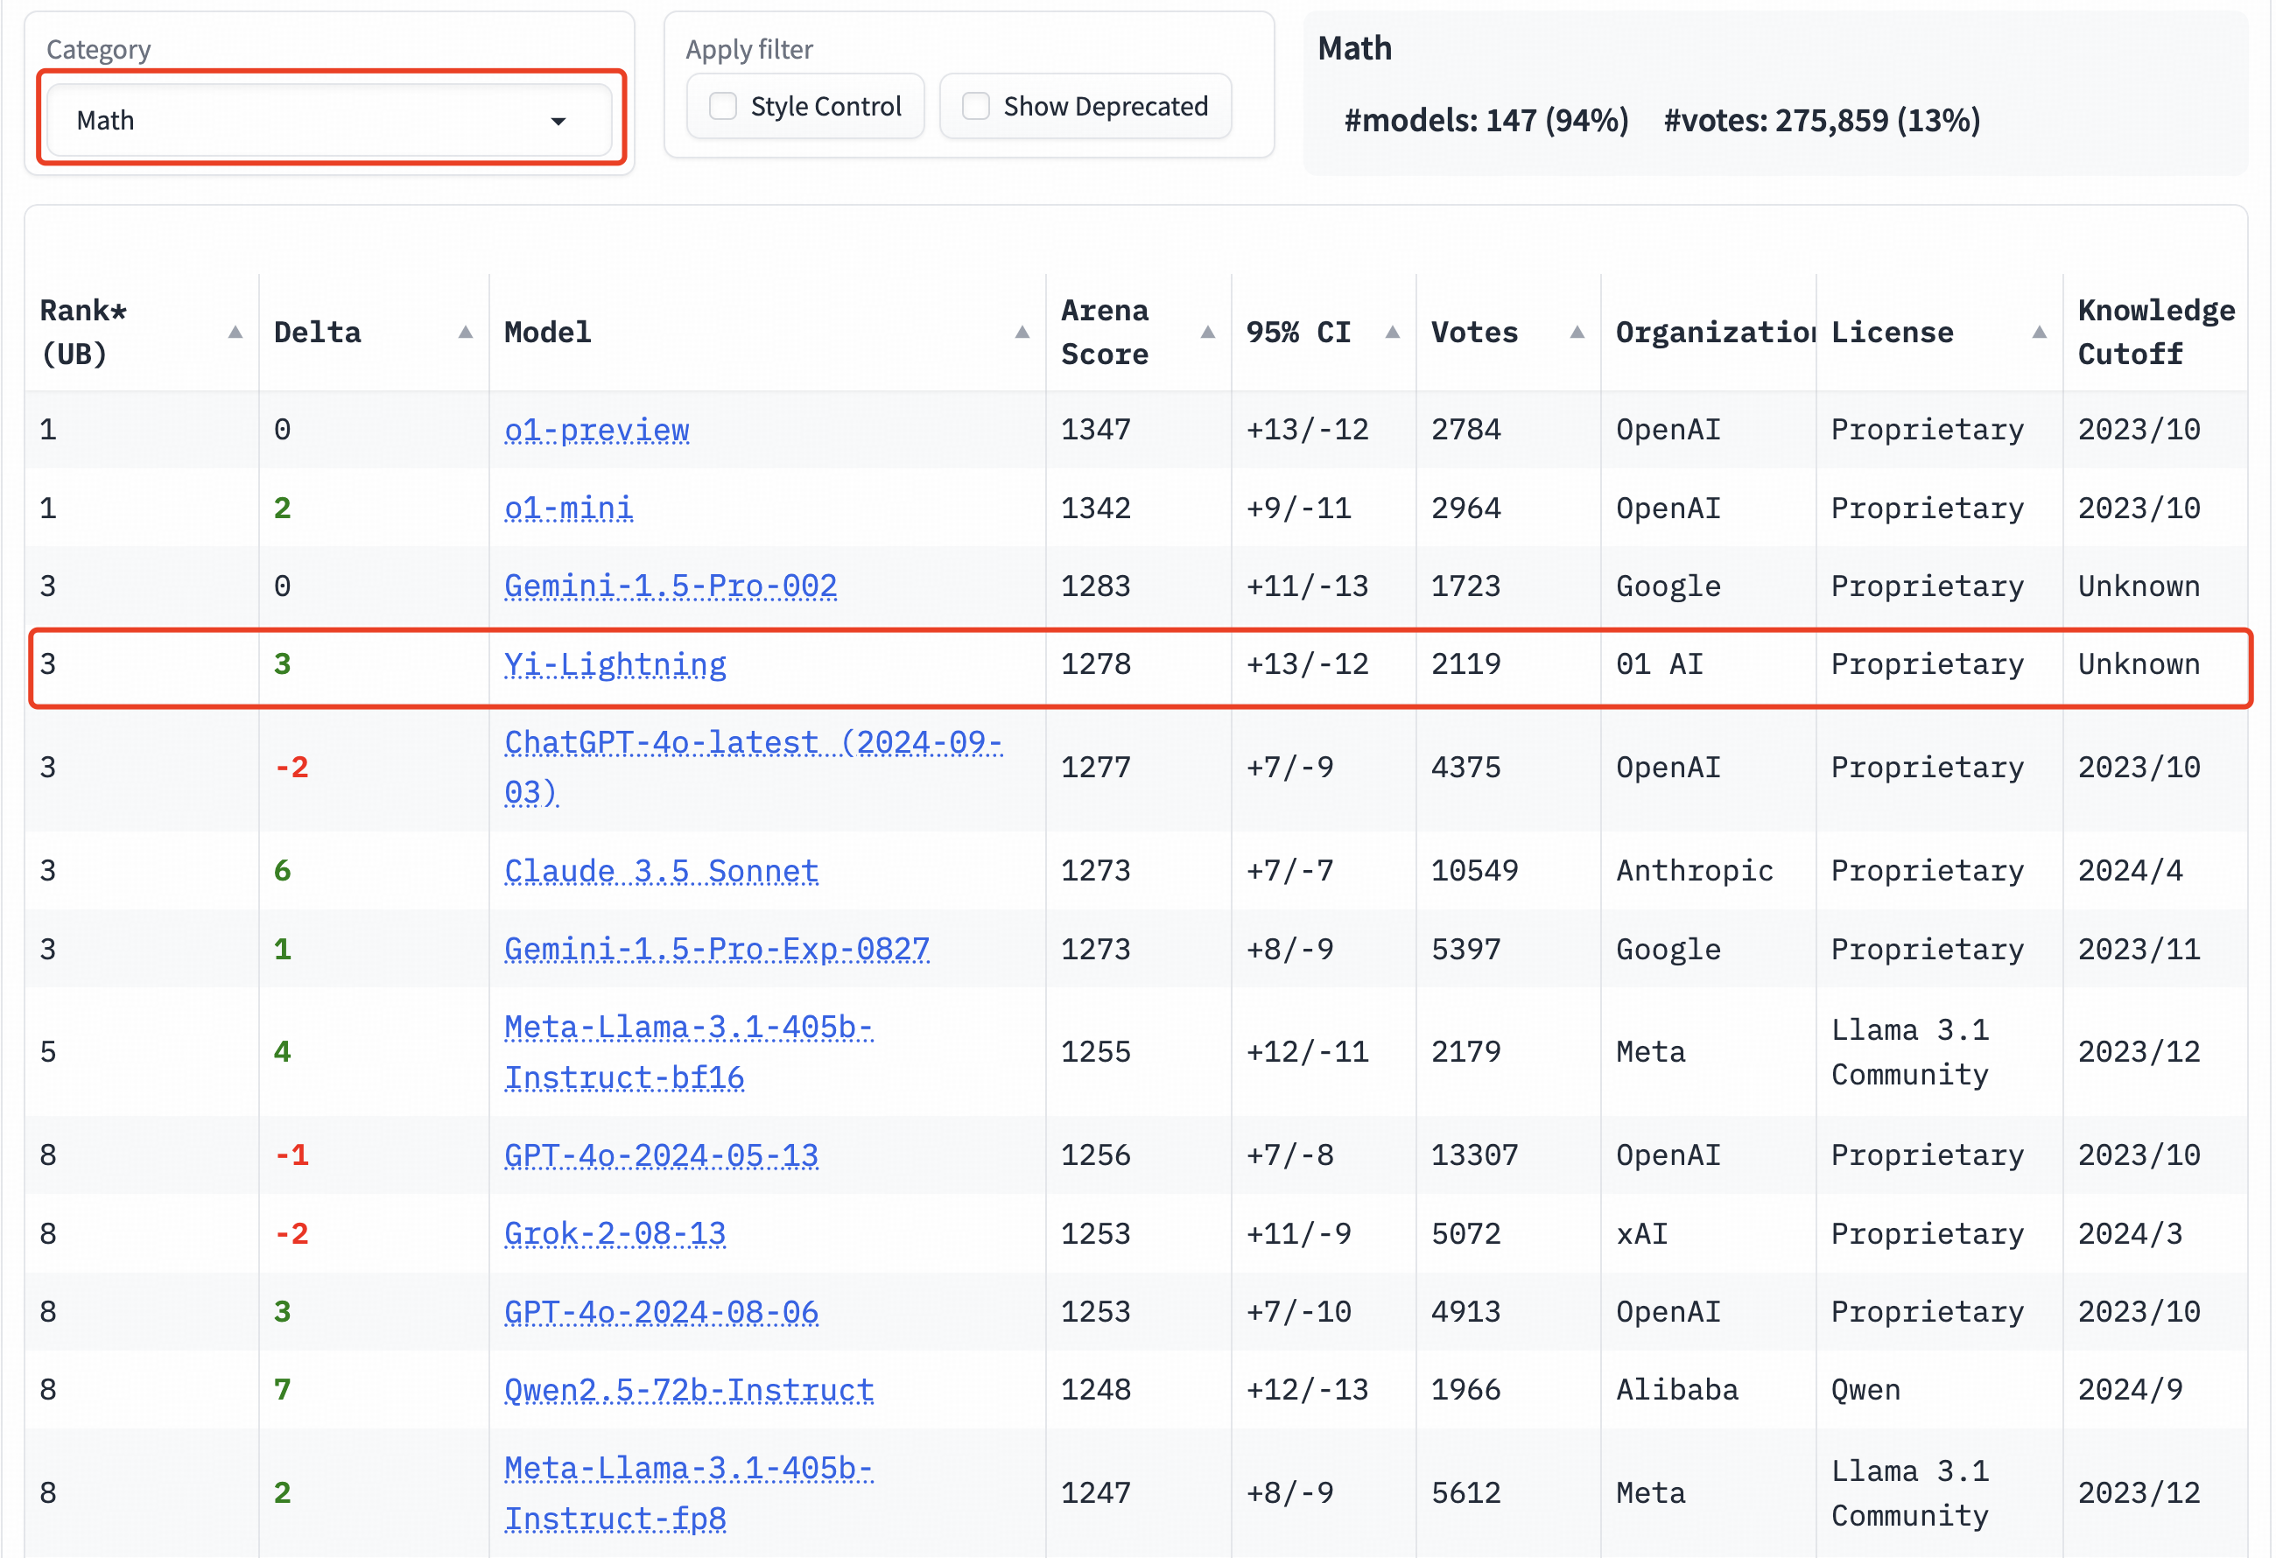This screenshot has height=1558, width=2276.
Task: Enable the Style Control checkbox
Action: point(723,106)
